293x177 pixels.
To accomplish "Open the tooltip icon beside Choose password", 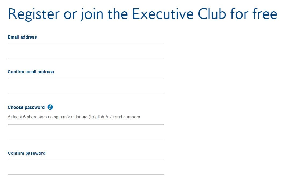I will click(50, 107).
